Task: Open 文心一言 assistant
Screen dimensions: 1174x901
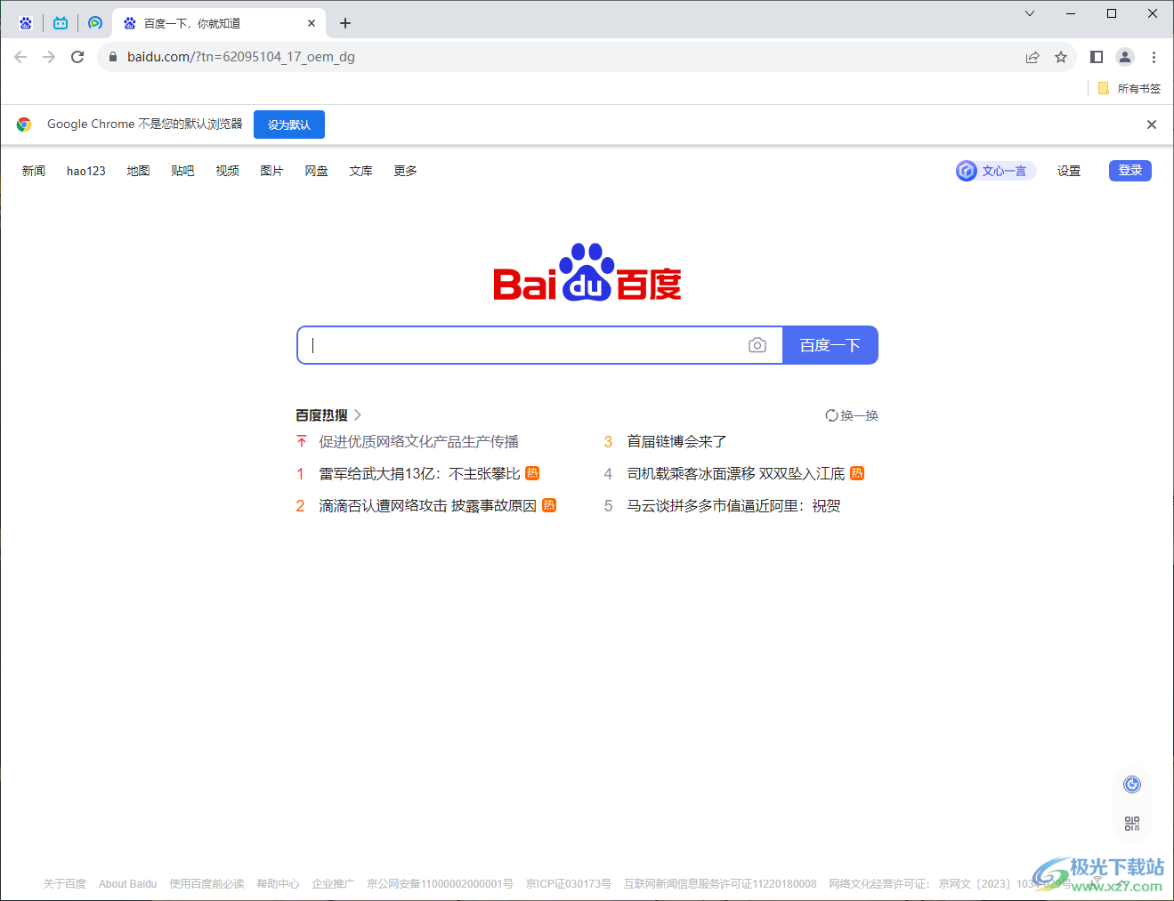Action: [x=996, y=171]
